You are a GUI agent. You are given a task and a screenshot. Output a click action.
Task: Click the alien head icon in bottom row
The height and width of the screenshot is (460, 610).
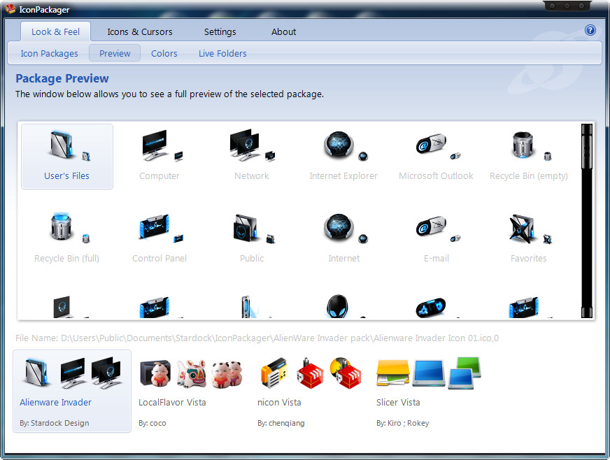tap(338, 307)
